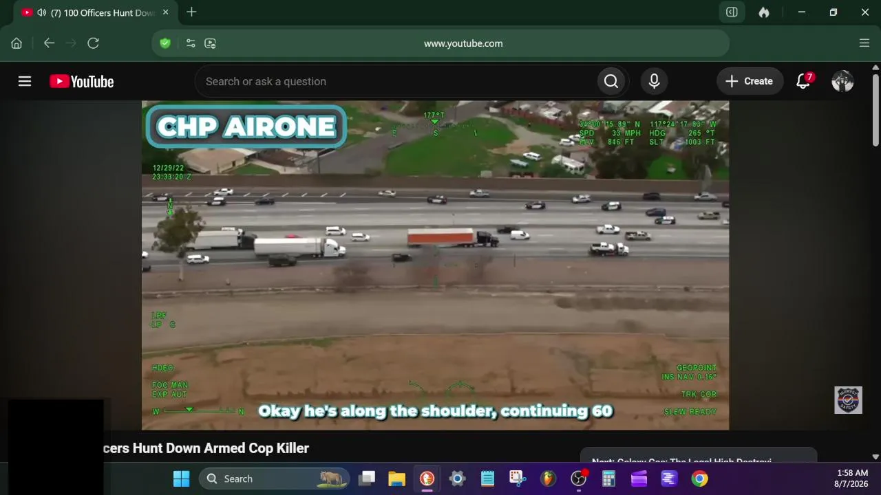The width and height of the screenshot is (881, 495).
Task: Open the browser application menu
Action: [x=864, y=43]
